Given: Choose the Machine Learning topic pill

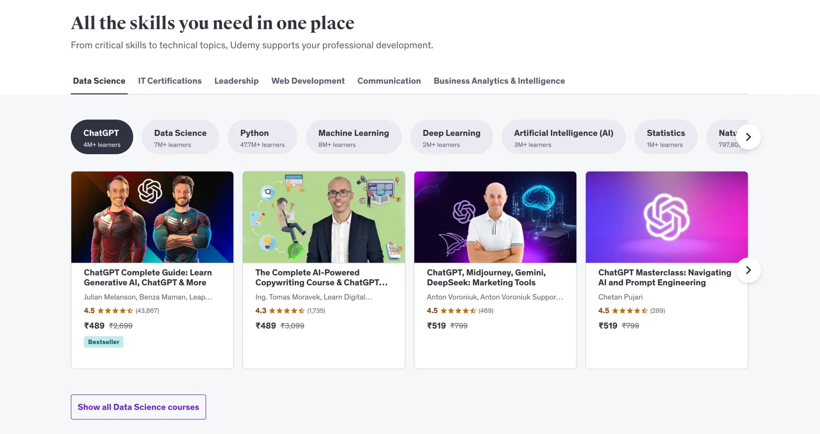Looking at the screenshot, I should point(354,137).
